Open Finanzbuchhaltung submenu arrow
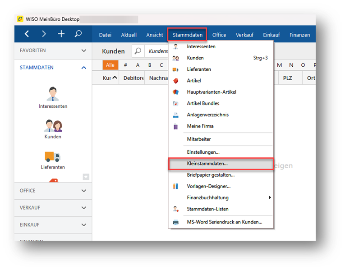Image resolution: width=345 pixels, height=270 pixels. click(x=270, y=197)
